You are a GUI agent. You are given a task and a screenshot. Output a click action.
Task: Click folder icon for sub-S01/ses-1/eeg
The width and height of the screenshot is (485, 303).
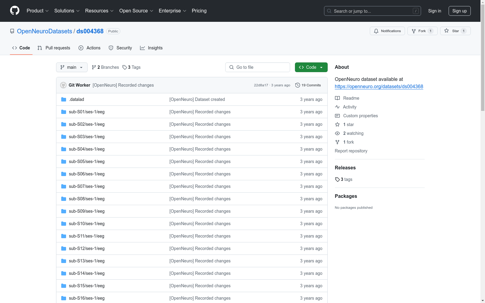click(64, 112)
